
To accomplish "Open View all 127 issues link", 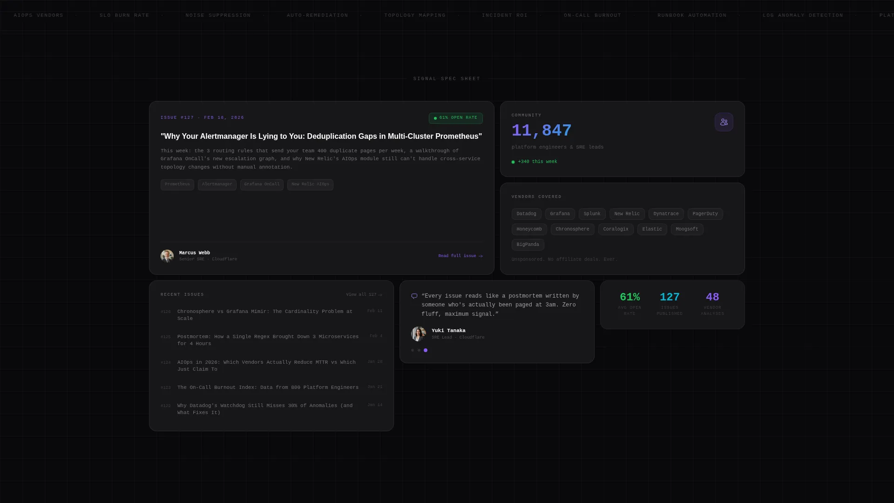I will click(364, 295).
